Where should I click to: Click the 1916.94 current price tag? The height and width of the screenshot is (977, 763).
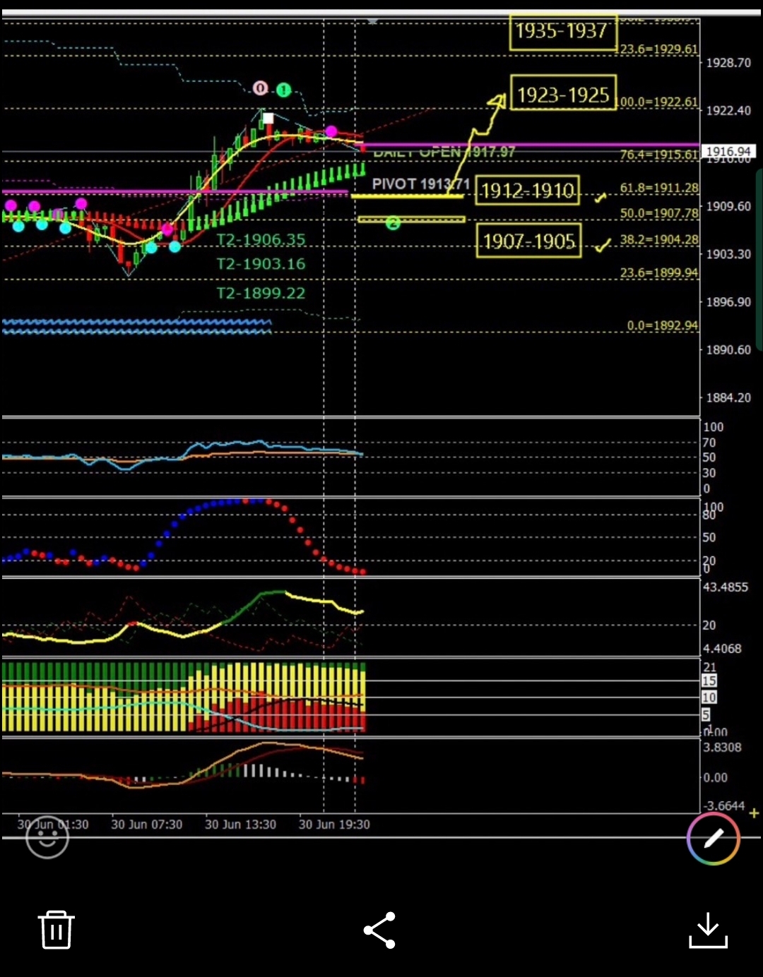(x=729, y=151)
